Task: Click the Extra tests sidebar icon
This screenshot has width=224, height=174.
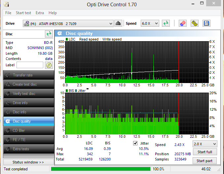Action: tap(8, 149)
